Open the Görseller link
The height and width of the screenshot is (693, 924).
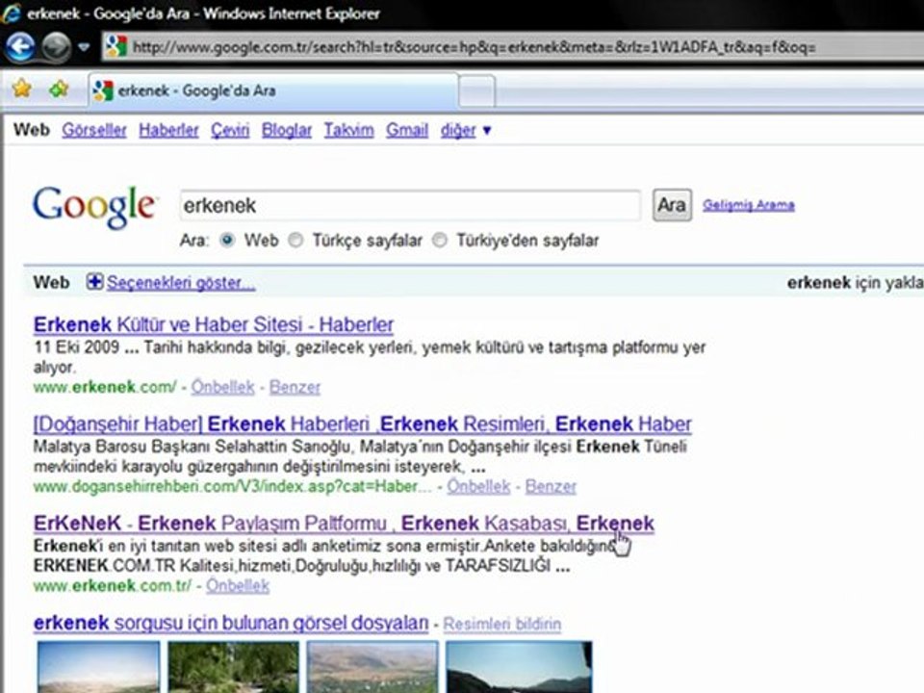[x=94, y=130]
